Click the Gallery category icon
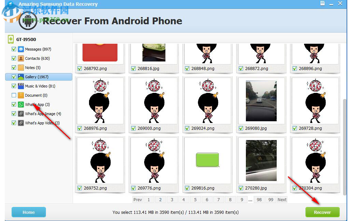The height and width of the screenshot is (221, 351). click(x=21, y=77)
